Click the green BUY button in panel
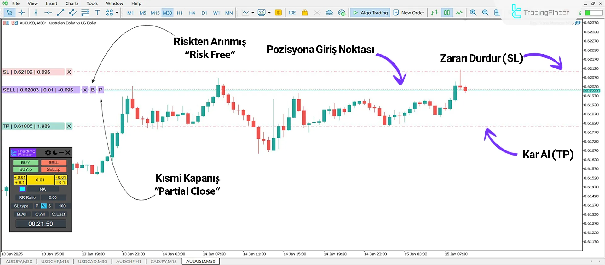 coord(26,162)
